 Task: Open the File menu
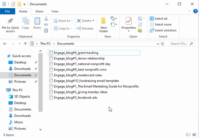tap(7, 11)
